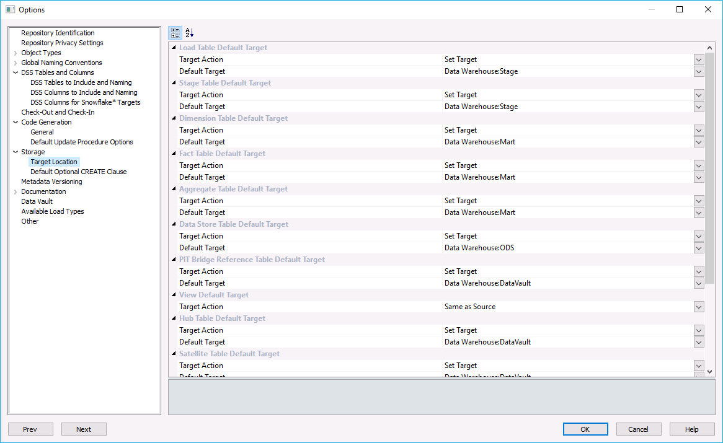This screenshot has height=443, width=723.
Task: Select Repository Privacy Settings in the tree
Action: [x=62, y=43]
